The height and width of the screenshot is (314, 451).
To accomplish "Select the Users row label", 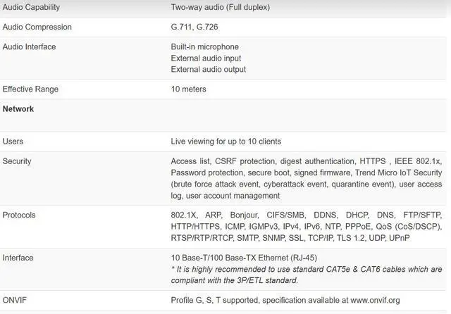I will pyautogui.click(x=13, y=141).
